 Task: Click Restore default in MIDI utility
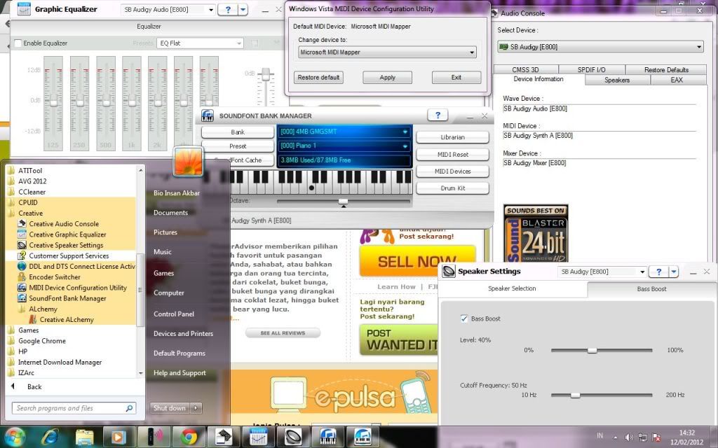point(319,77)
